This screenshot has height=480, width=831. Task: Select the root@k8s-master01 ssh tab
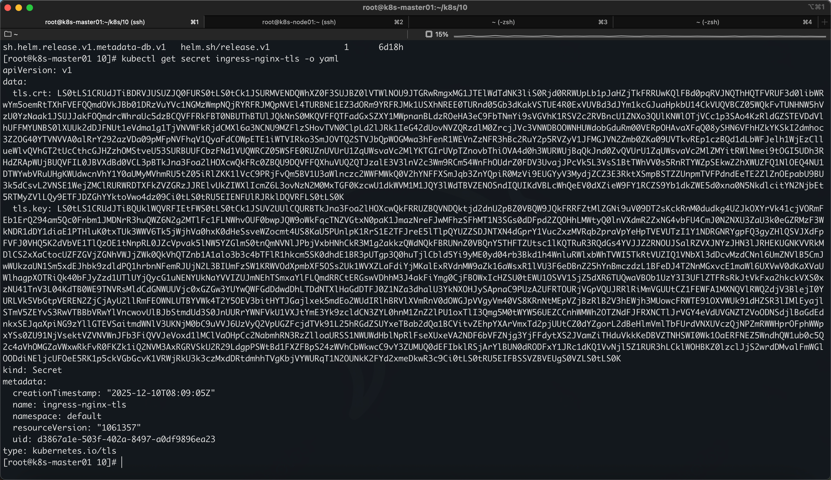95,22
